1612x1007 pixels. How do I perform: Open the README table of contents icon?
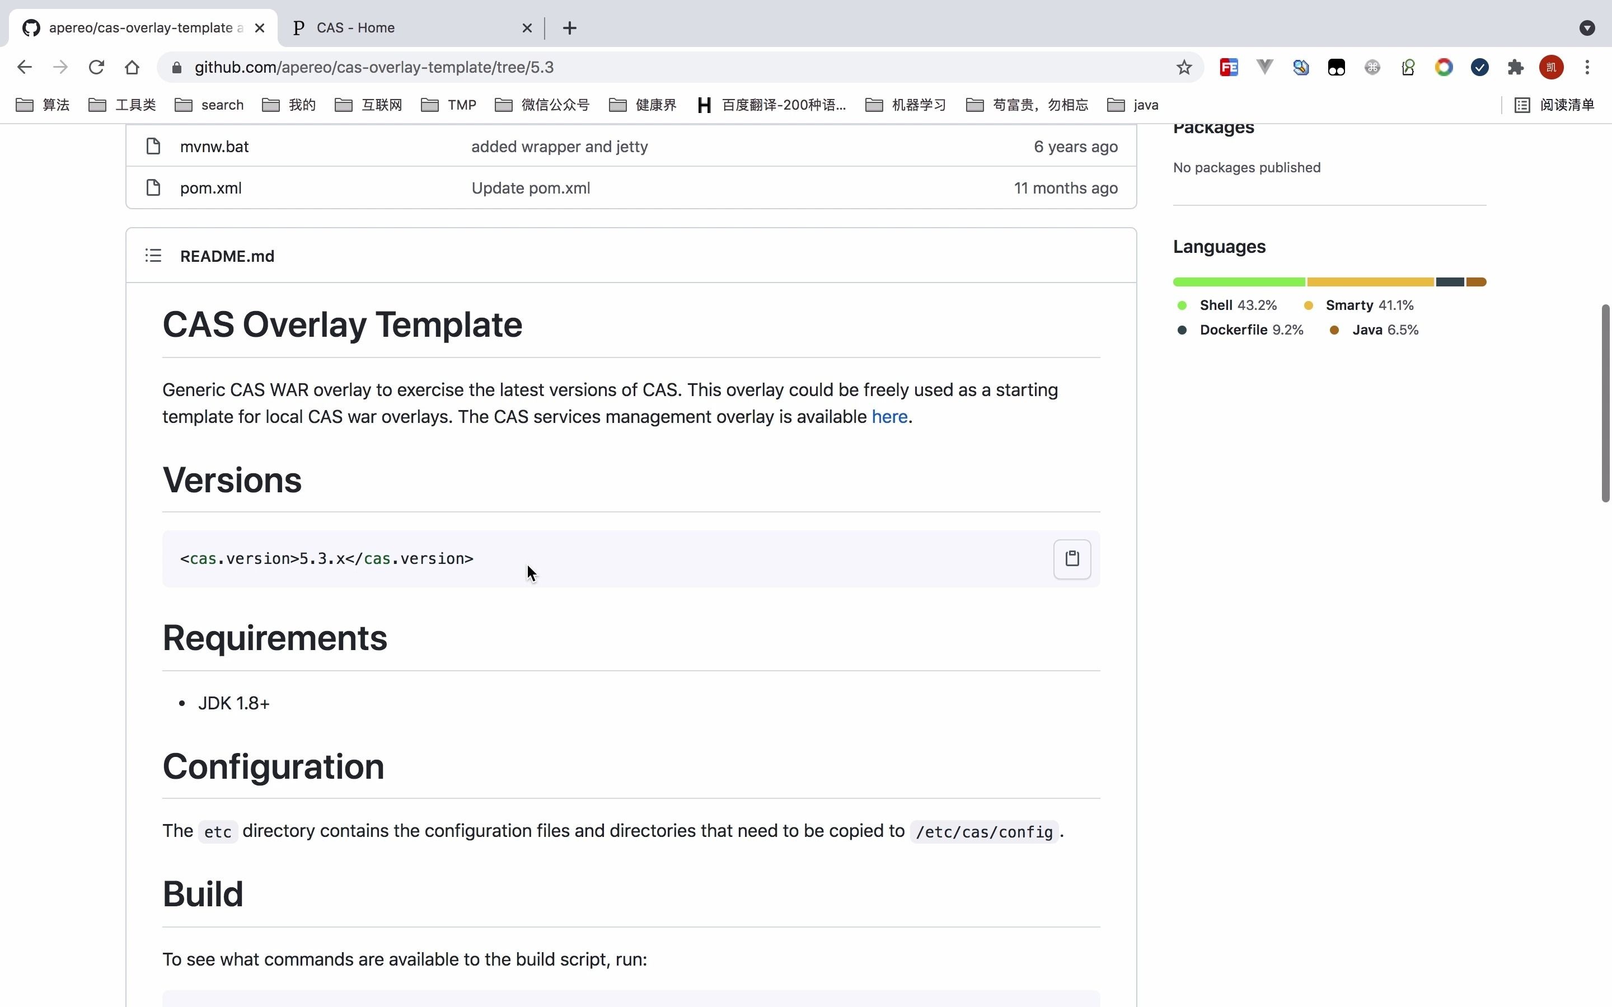coord(153,256)
